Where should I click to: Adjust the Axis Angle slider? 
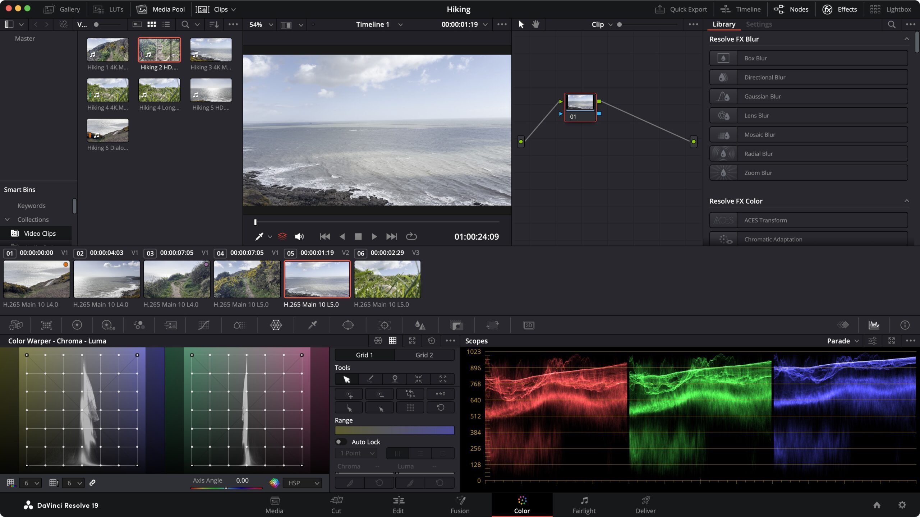(x=226, y=488)
